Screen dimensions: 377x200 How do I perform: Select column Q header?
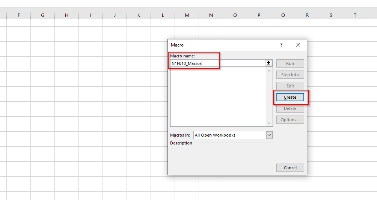click(283, 15)
